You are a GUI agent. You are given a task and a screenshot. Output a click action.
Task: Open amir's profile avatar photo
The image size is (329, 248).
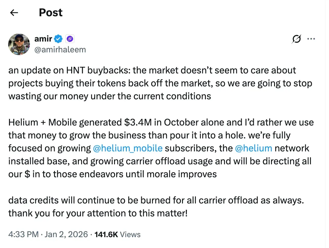coord(19,44)
